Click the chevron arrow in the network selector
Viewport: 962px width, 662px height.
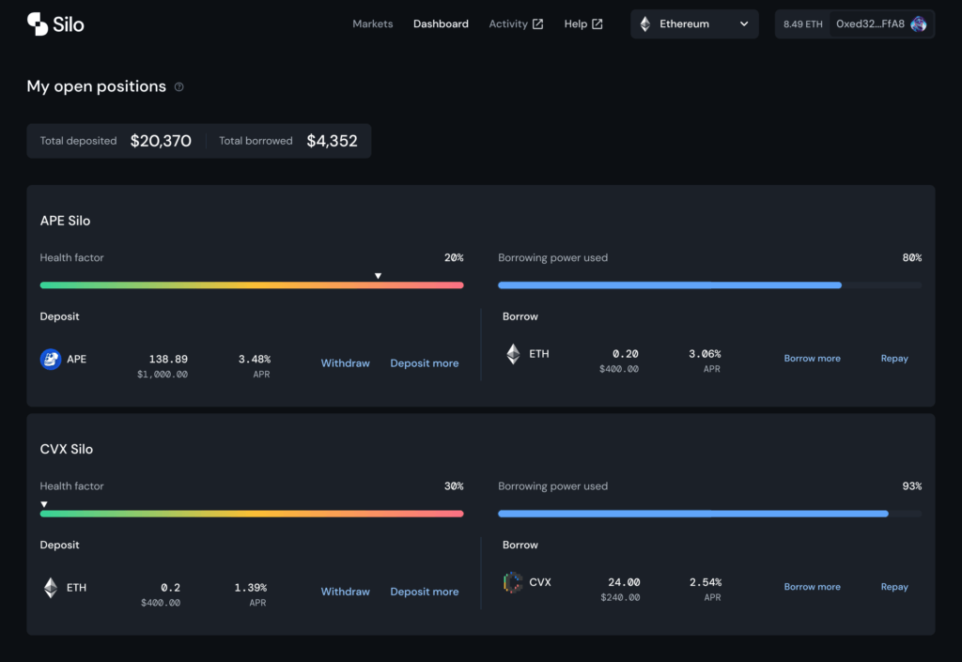[x=744, y=23]
